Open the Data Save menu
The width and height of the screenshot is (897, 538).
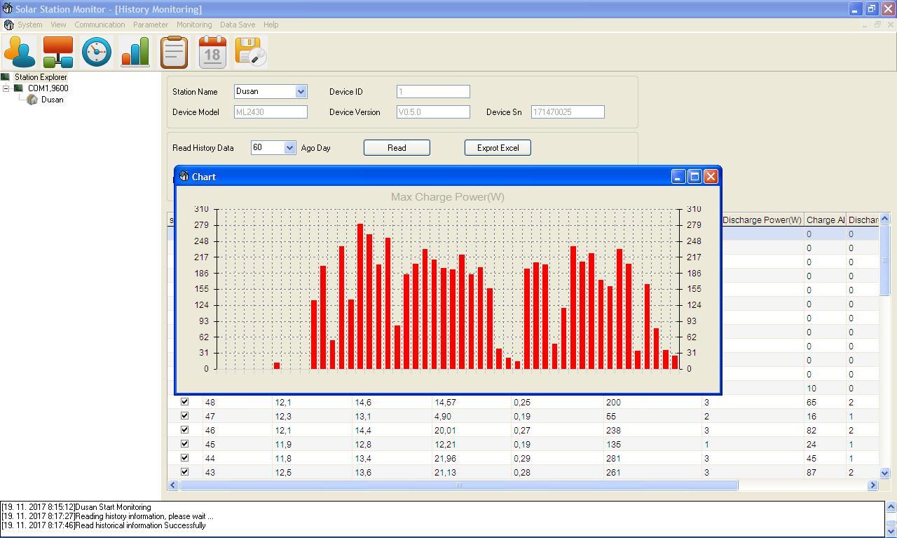[238, 25]
